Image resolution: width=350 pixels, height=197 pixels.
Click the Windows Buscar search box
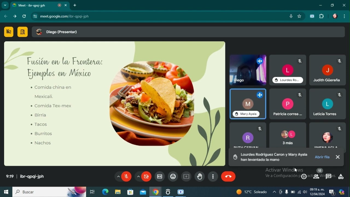[x=49, y=192]
